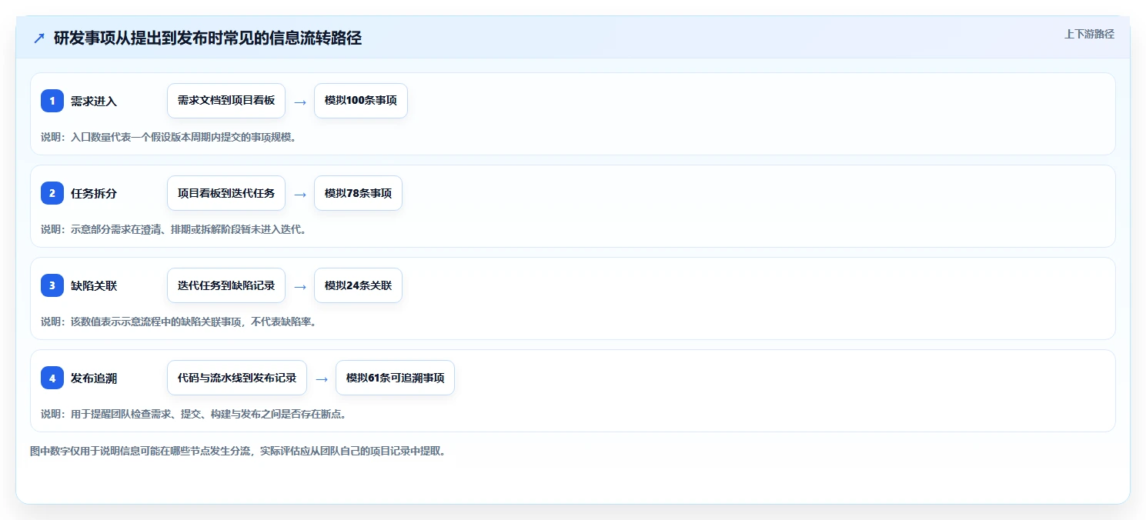The width and height of the screenshot is (1146, 520).
Task: Click the 需求文档到项目看板 chip
Action: [226, 101]
